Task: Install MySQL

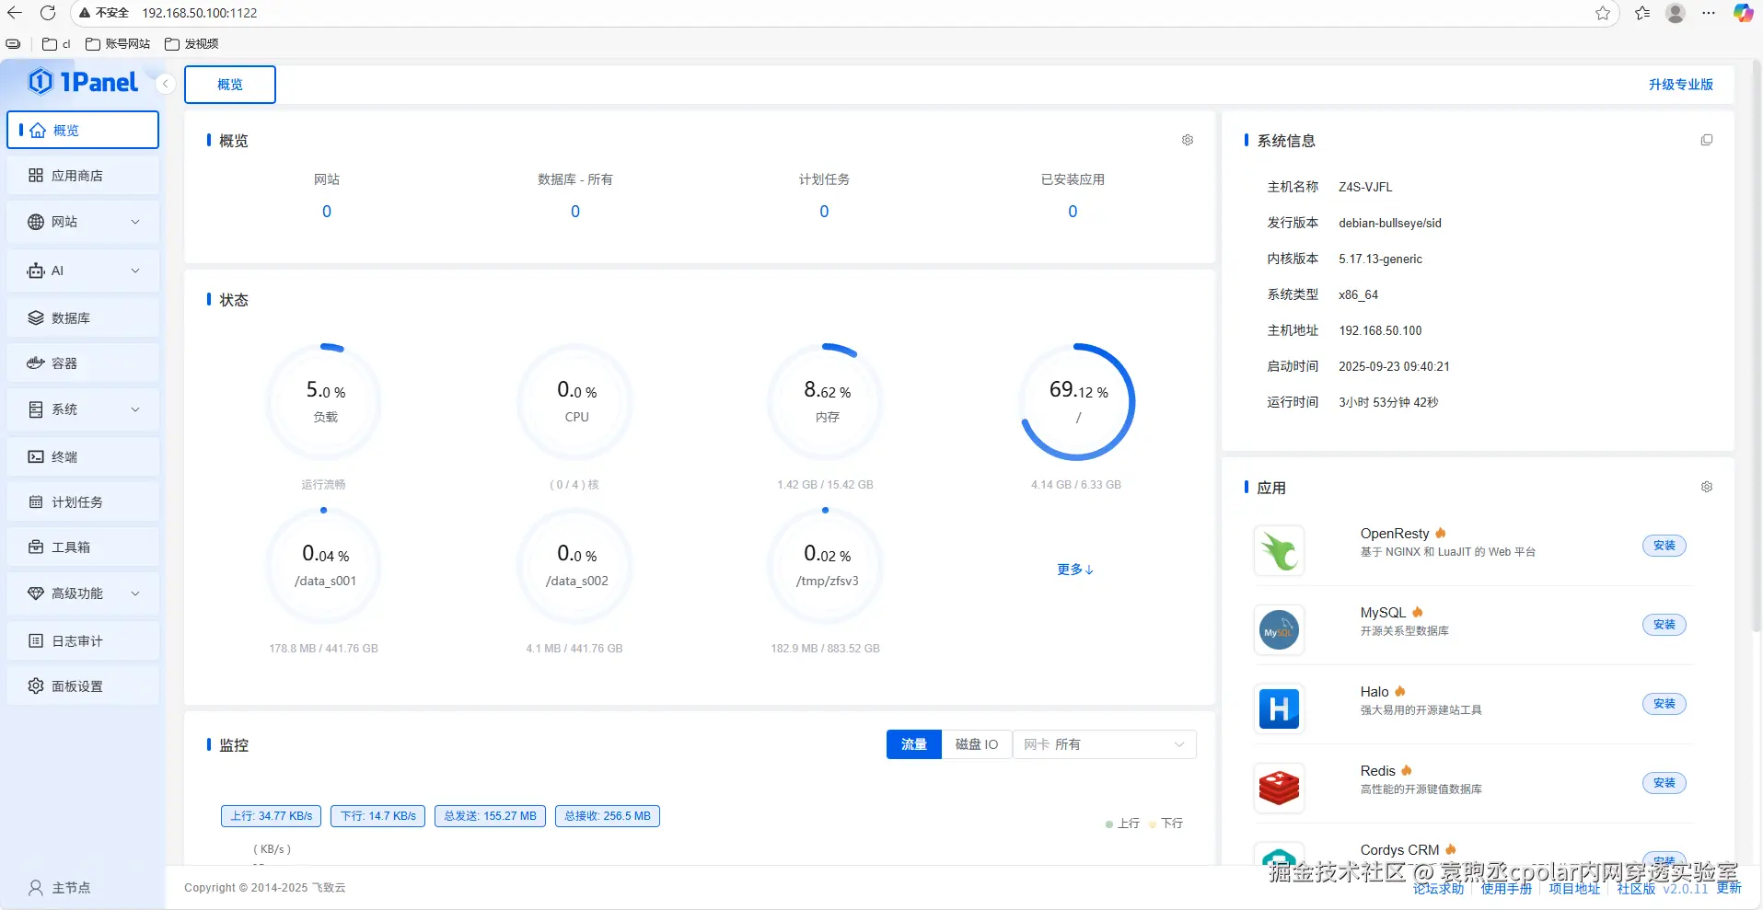Action: coord(1664,625)
